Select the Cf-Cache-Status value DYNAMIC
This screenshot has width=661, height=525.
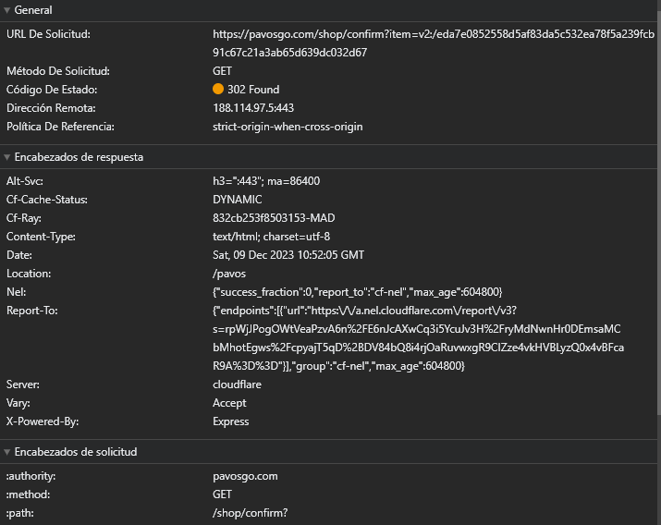click(238, 200)
